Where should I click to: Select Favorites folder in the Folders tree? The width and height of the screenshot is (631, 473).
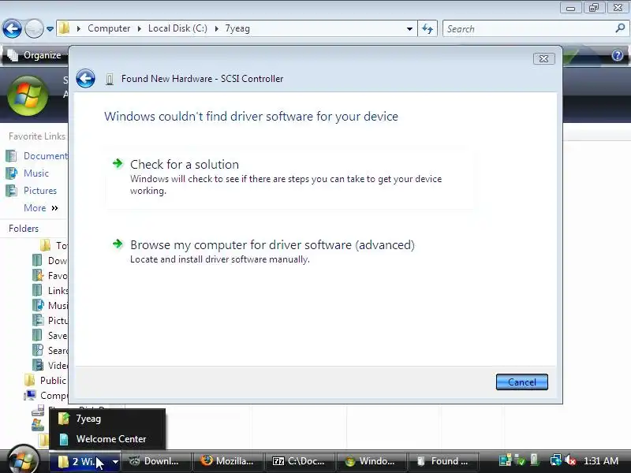point(50,275)
